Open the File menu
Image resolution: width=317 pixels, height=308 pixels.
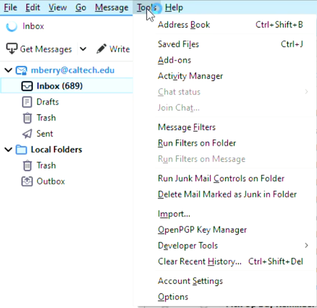(10, 8)
